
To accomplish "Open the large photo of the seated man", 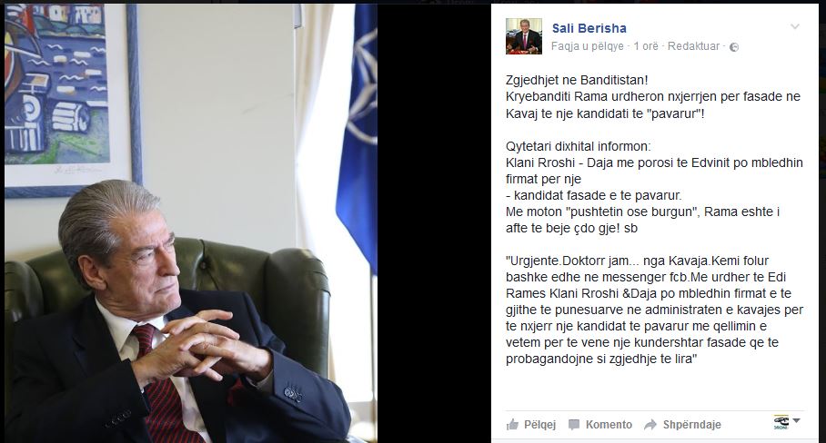I will (191, 222).
